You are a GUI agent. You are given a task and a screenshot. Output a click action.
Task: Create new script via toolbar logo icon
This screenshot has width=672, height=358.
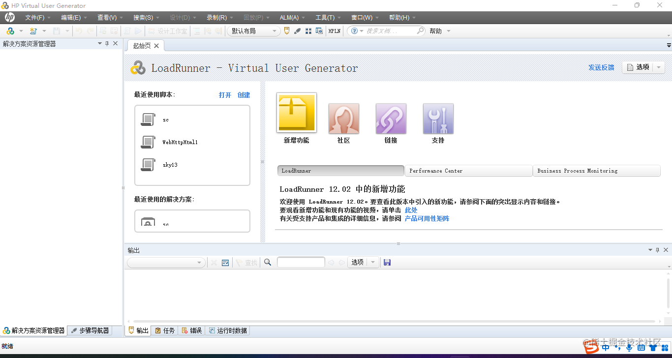tap(10, 30)
